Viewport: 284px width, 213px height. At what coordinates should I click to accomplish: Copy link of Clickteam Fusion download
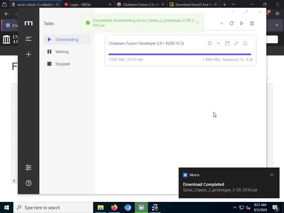tap(236, 43)
